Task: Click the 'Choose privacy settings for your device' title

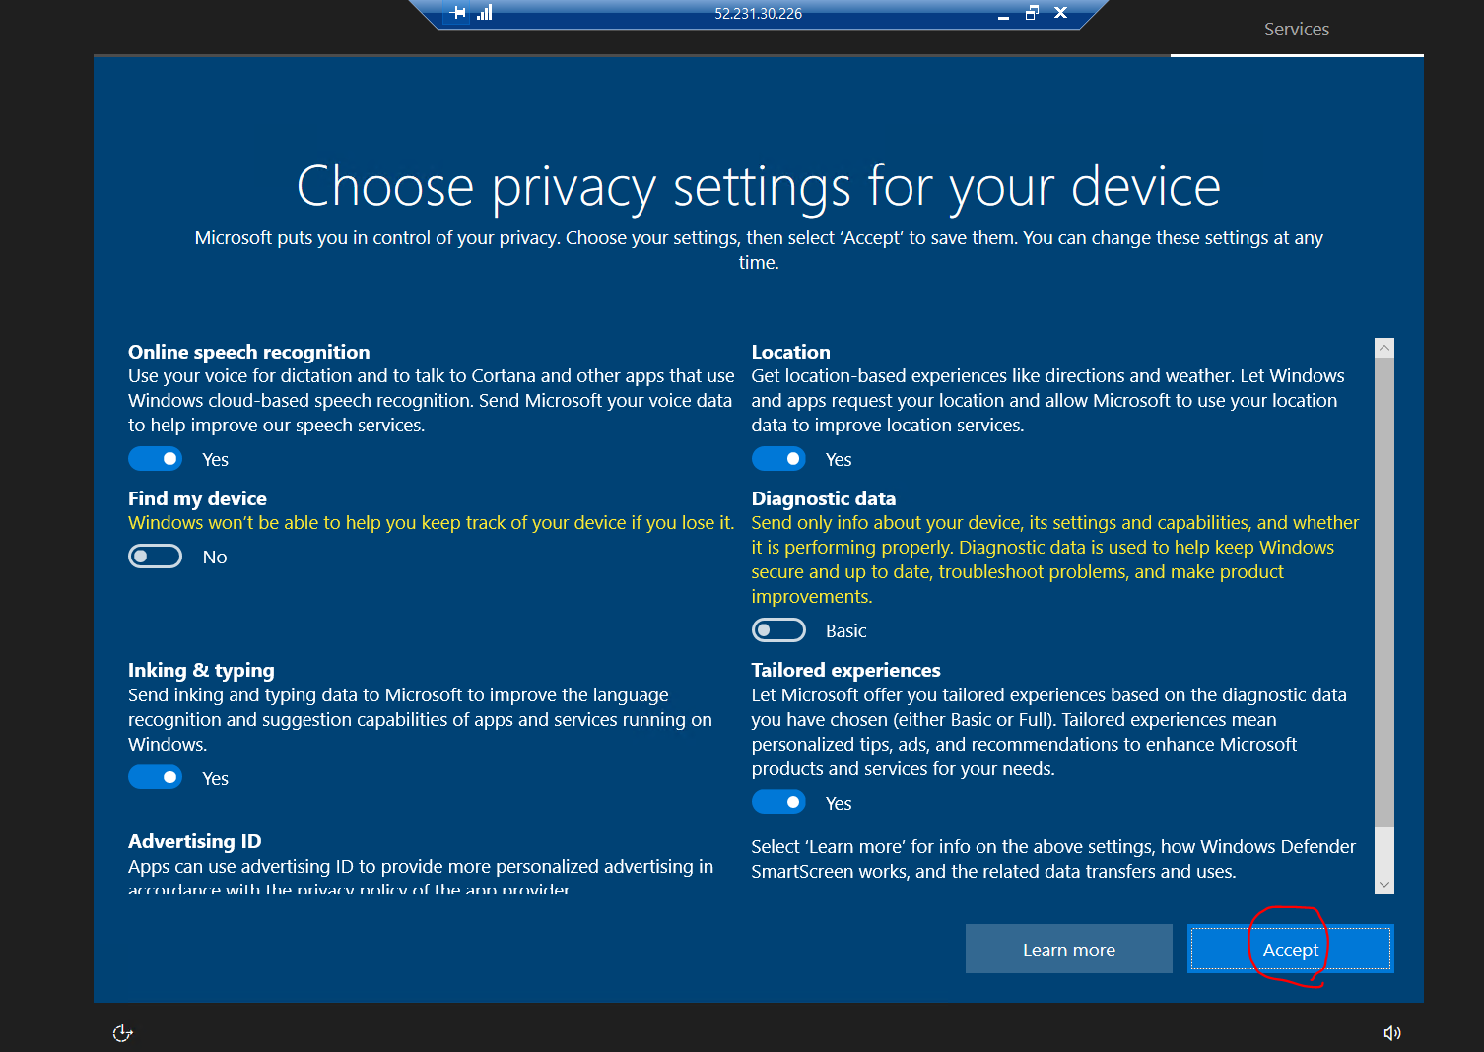Action: pyautogui.click(x=759, y=186)
